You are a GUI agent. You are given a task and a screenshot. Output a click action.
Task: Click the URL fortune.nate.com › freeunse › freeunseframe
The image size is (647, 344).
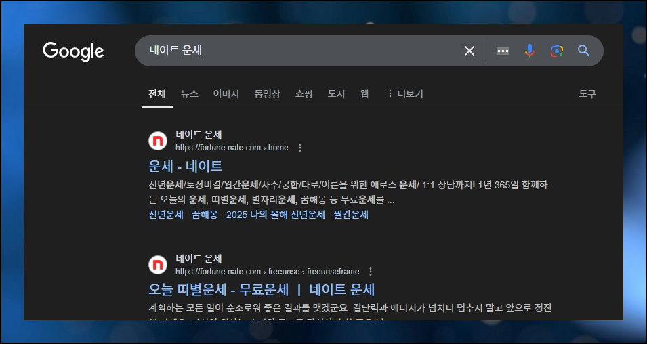click(268, 272)
